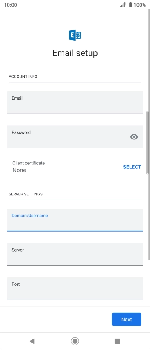Focus the Domain\Username field
This screenshot has height=350, width=150.
75,220
